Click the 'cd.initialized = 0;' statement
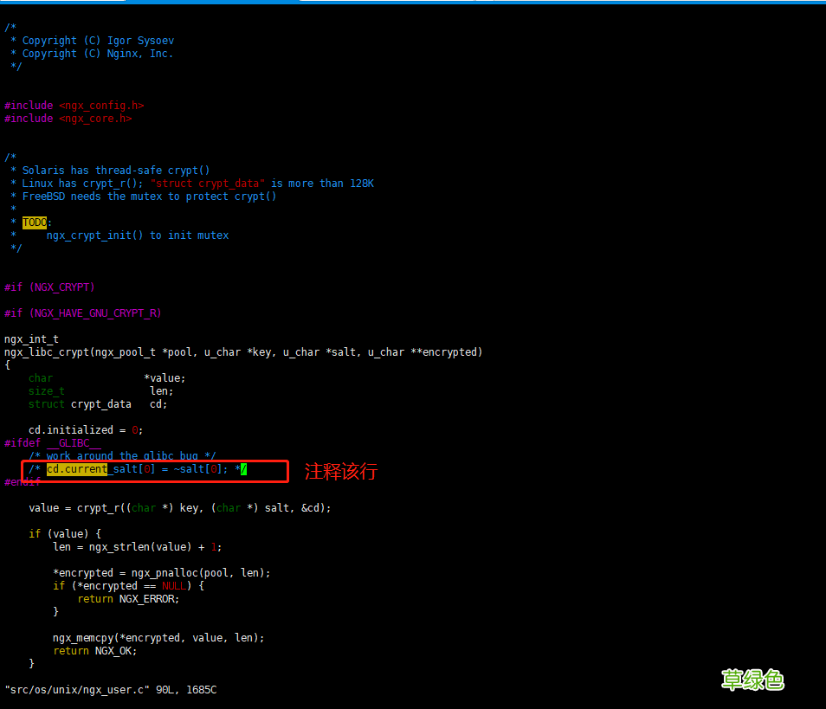This screenshot has height=709, width=826. tap(86, 430)
